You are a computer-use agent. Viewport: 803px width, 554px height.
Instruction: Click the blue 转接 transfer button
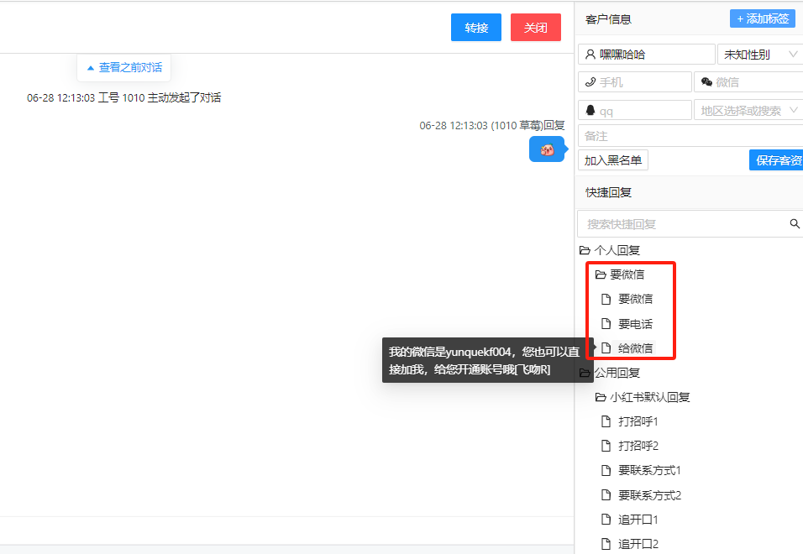[476, 28]
